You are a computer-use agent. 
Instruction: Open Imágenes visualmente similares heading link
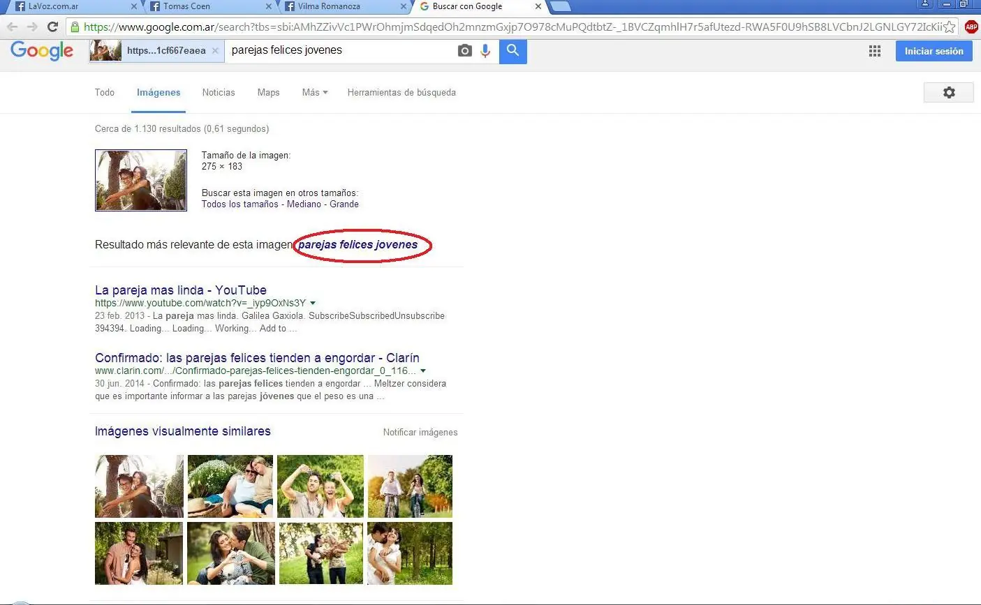(x=183, y=431)
